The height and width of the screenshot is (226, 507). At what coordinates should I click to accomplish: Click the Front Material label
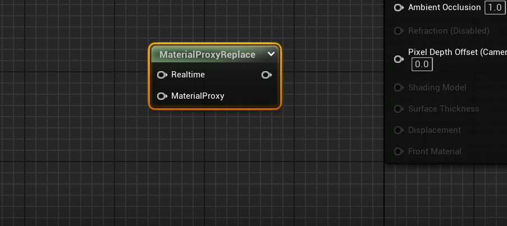(x=435, y=151)
